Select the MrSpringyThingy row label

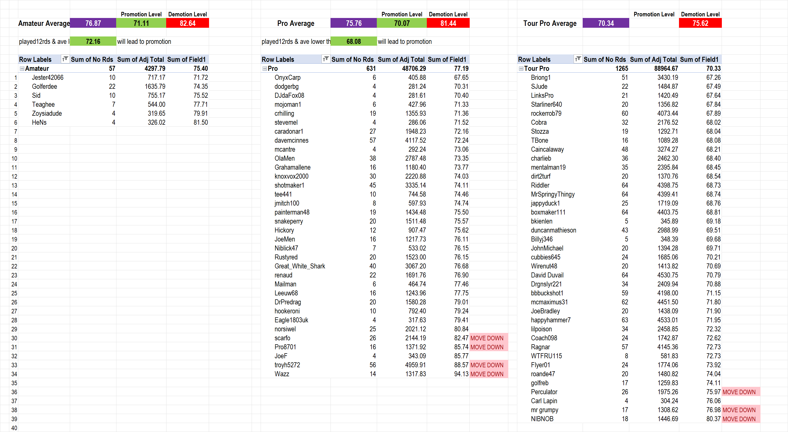pyautogui.click(x=552, y=194)
